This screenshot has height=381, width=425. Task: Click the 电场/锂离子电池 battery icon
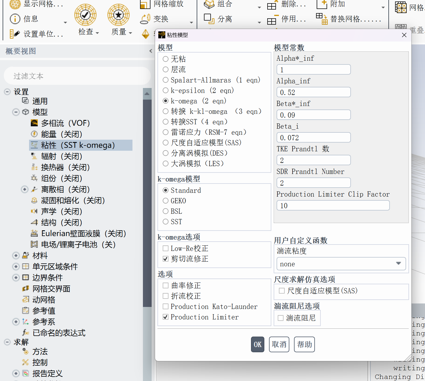coord(34,244)
